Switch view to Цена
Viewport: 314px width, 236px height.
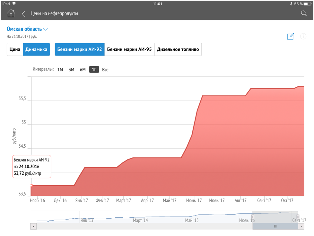15,49
